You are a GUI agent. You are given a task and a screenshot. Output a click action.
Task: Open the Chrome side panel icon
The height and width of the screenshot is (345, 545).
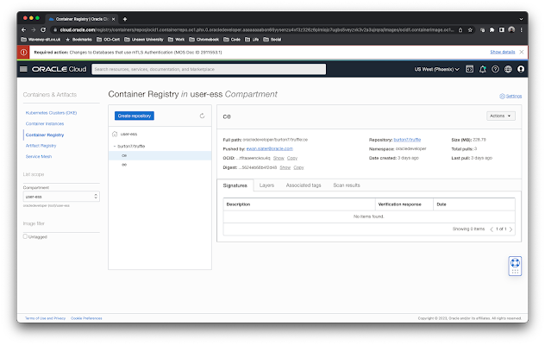(502, 30)
